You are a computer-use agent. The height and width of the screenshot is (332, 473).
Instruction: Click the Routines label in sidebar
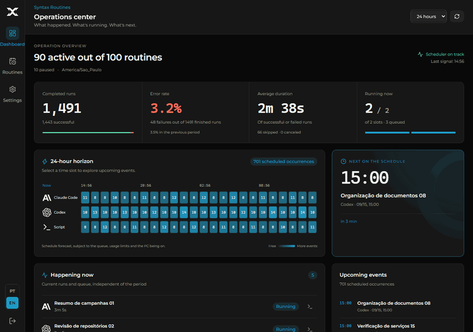(12, 72)
